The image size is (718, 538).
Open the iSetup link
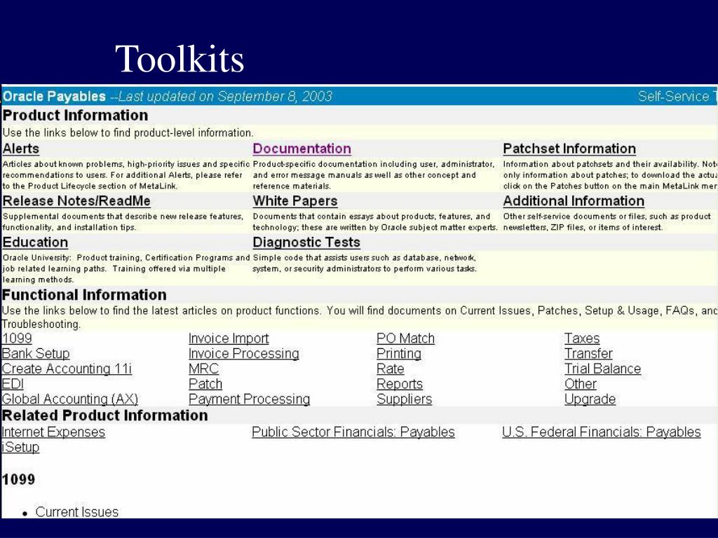[20, 447]
